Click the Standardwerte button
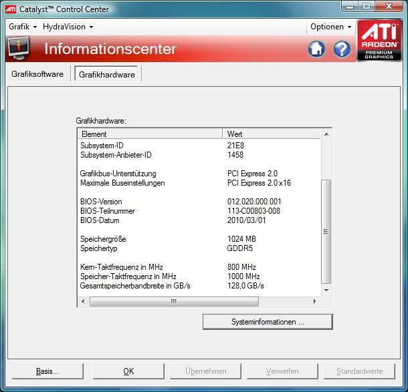Image resolution: width=408 pixels, height=392 pixels. tap(359, 371)
